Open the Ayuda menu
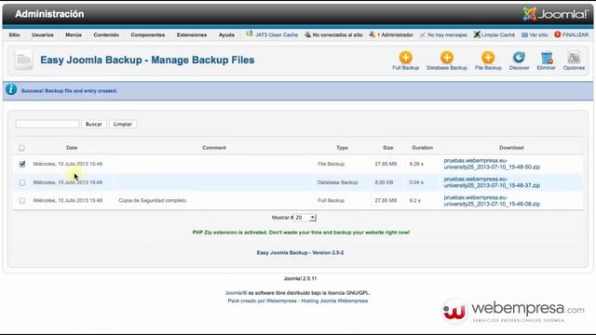The width and height of the screenshot is (596, 335). point(226,34)
